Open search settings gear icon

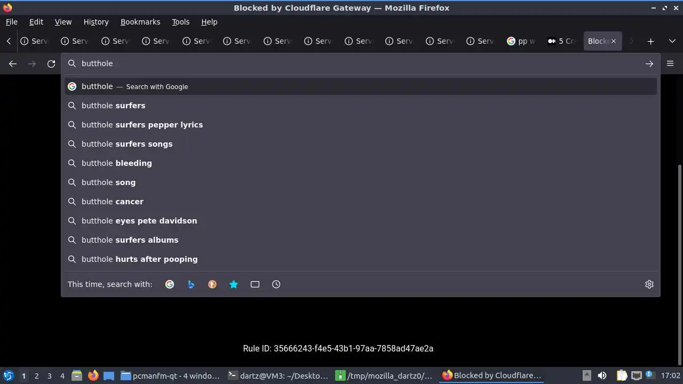coord(649,284)
